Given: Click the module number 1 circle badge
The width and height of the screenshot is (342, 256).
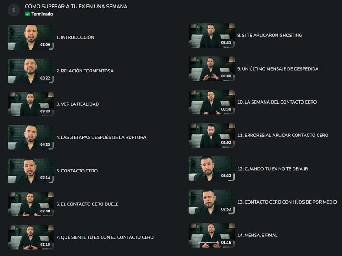Looking at the screenshot, I should [14, 10].
